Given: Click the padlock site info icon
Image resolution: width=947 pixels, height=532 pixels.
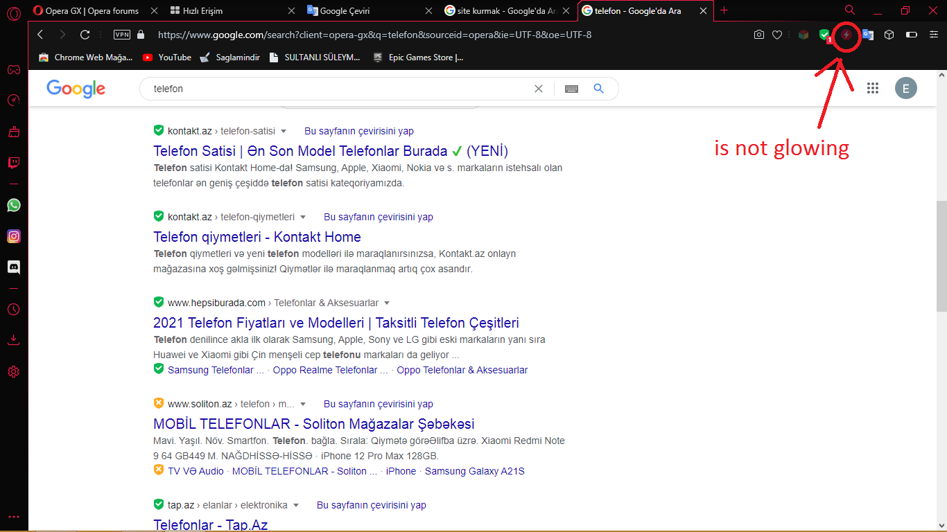Looking at the screenshot, I should click(x=141, y=35).
